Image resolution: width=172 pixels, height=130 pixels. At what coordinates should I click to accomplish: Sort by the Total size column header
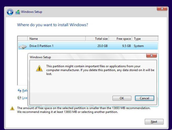[97, 39]
